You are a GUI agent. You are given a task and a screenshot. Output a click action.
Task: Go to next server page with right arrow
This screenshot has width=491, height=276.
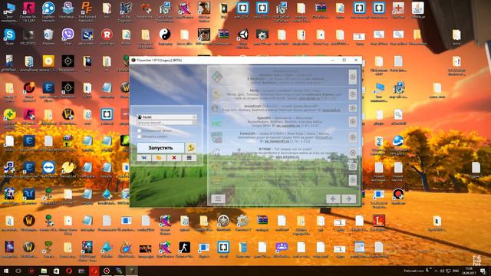click(x=348, y=199)
